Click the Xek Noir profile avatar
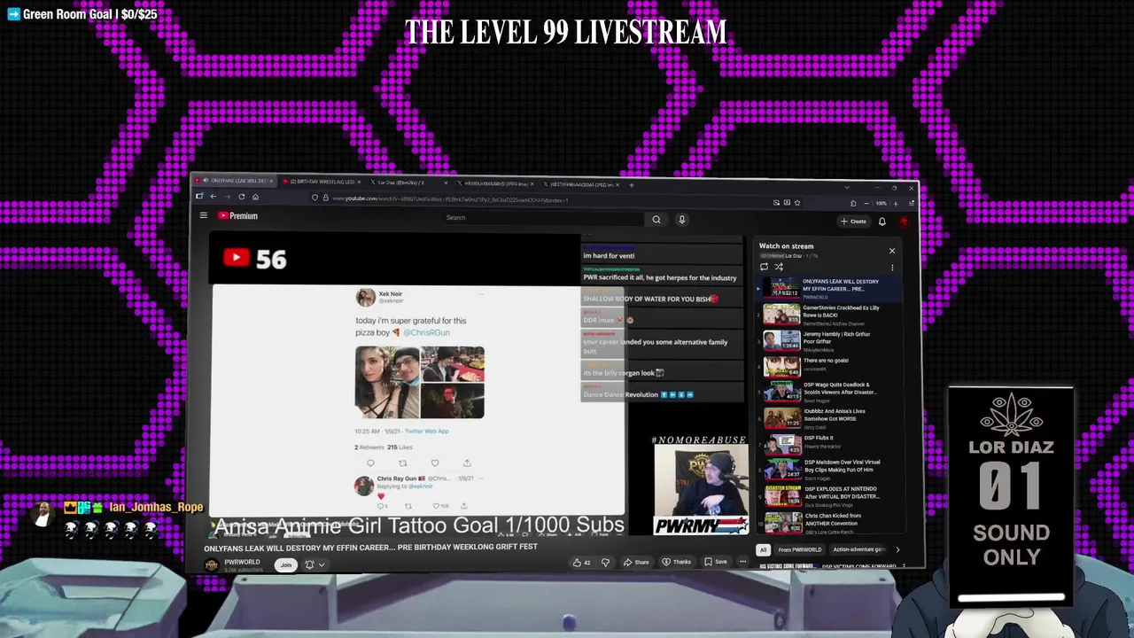The width and height of the screenshot is (1134, 638). (x=365, y=298)
